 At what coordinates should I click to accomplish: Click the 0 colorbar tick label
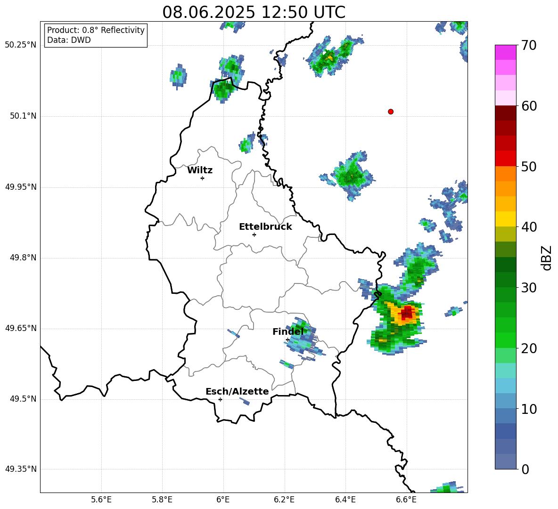[525, 469]
